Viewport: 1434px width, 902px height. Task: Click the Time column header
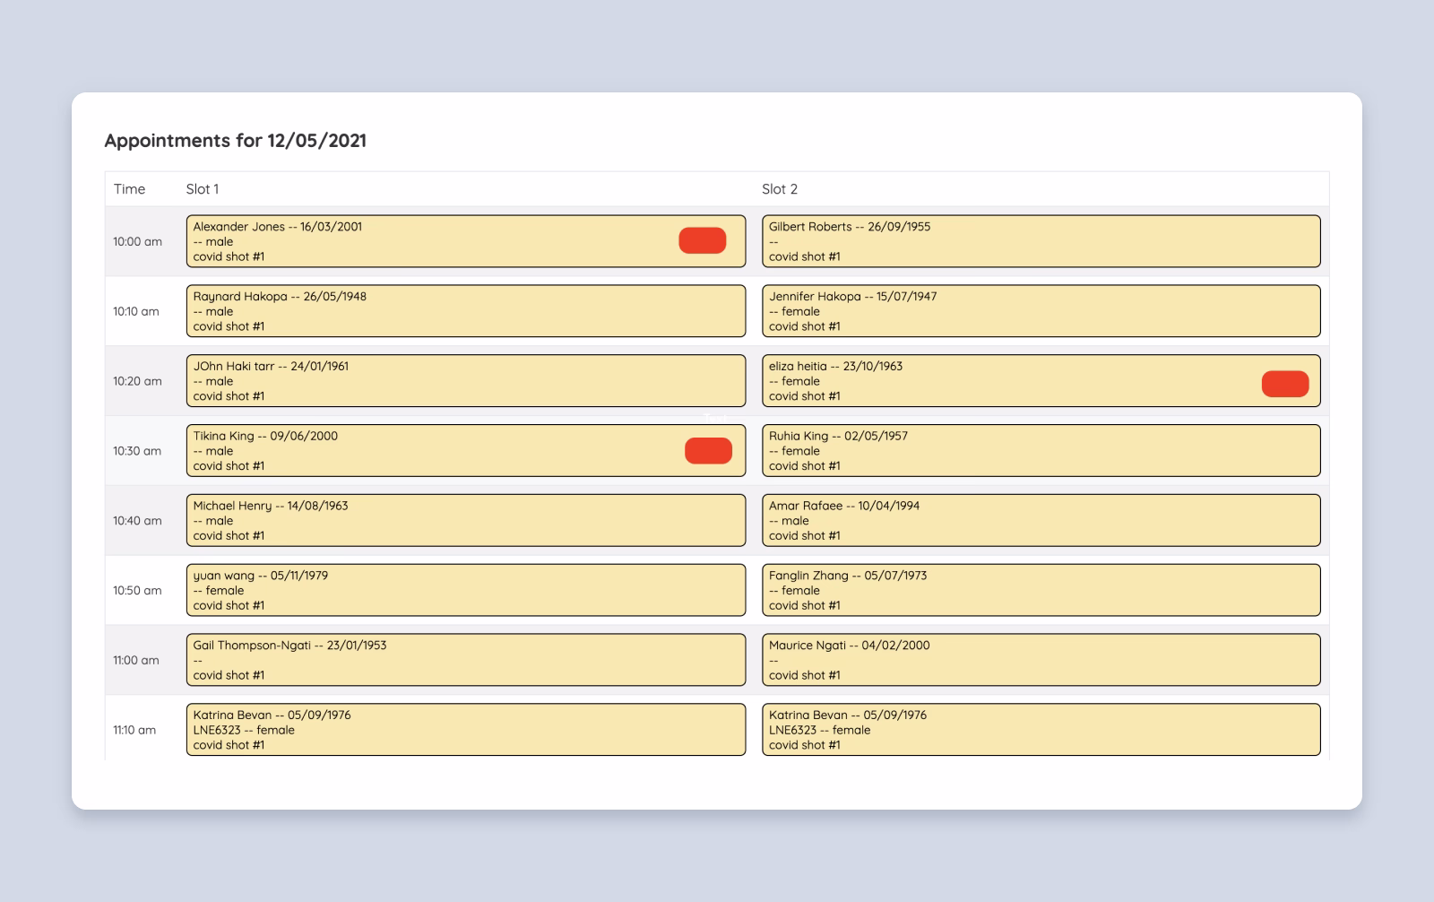click(129, 189)
